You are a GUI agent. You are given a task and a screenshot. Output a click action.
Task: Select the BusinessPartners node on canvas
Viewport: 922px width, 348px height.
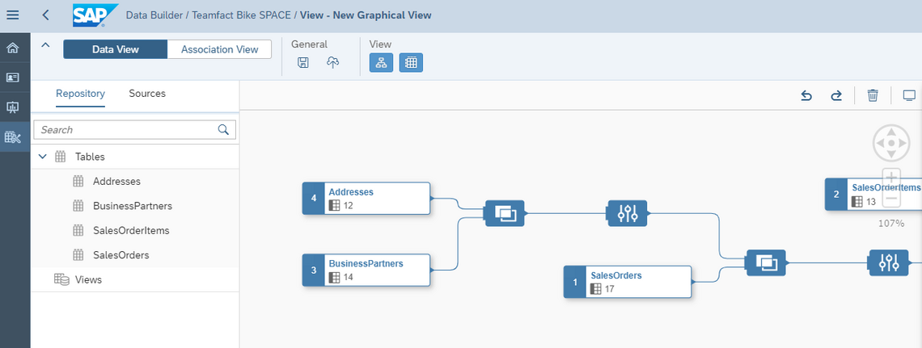(x=366, y=270)
